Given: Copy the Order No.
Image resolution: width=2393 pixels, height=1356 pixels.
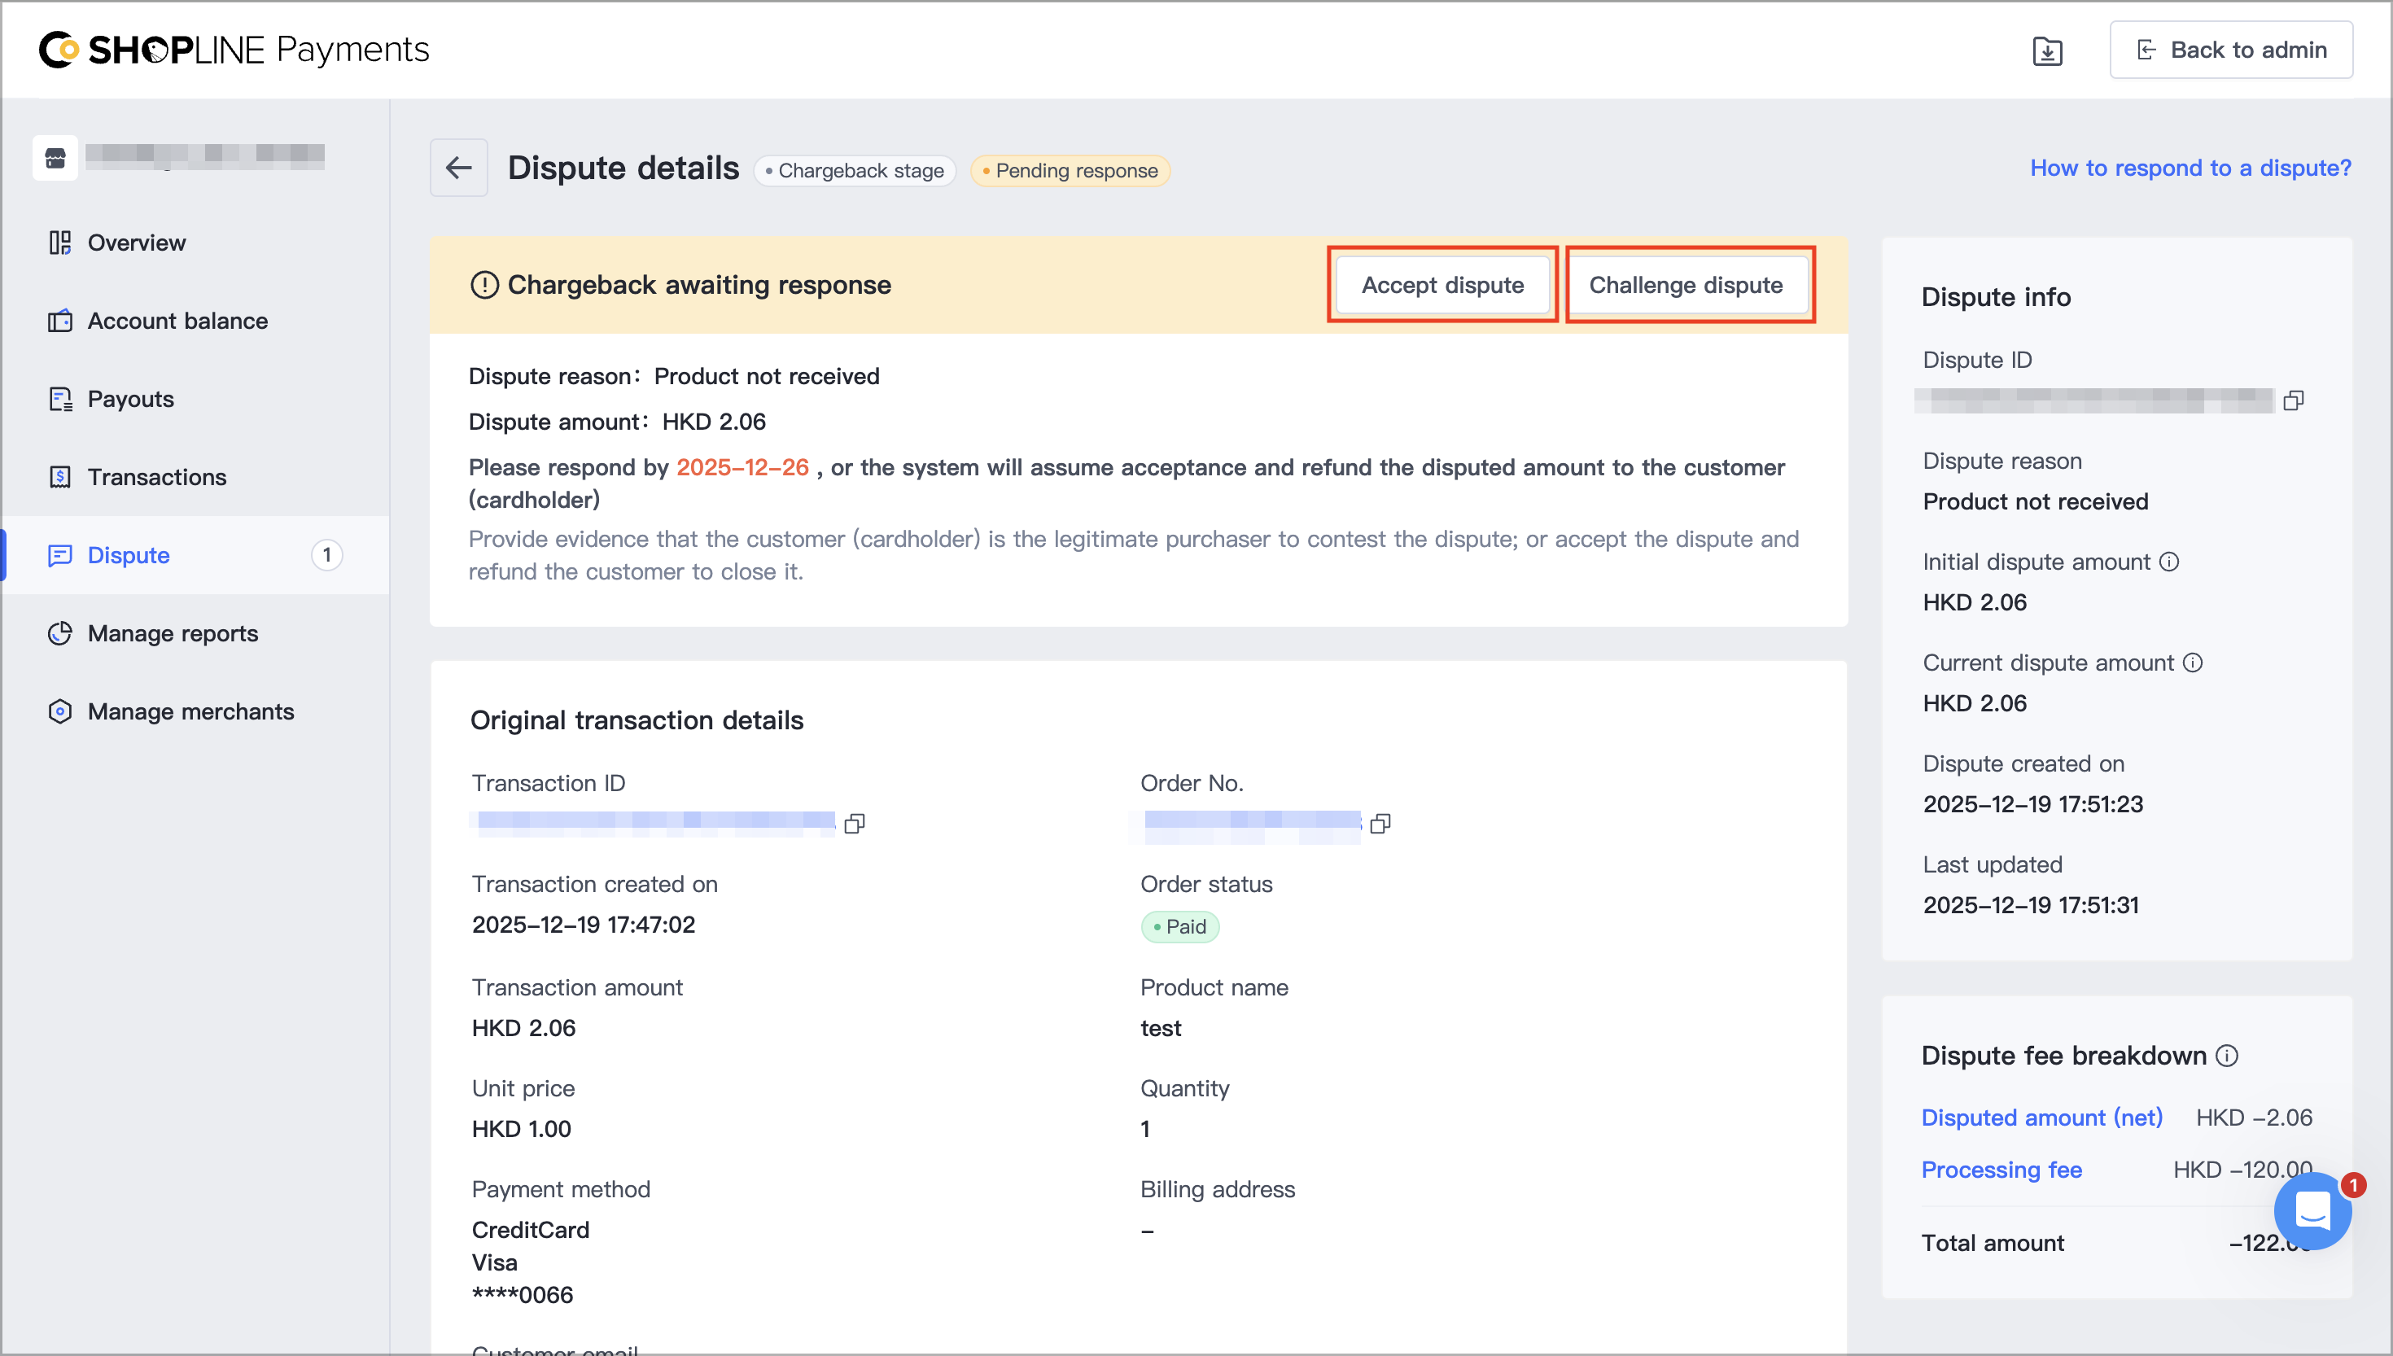Looking at the screenshot, I should 1380,824.
